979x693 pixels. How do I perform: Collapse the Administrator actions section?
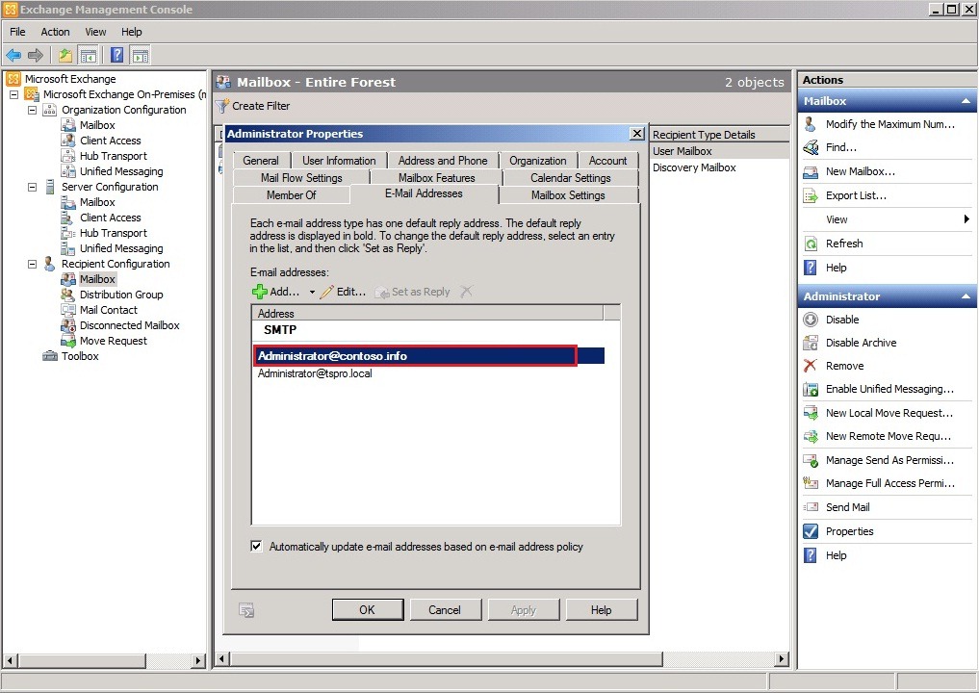tap(966, 296)
